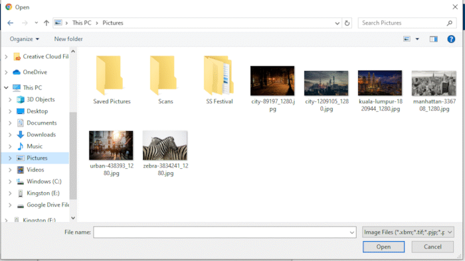Image resolution: width=465 pixels, height=261 pixels.
Task: Open the File name dropdown arrow
Action: click(352, 233)
